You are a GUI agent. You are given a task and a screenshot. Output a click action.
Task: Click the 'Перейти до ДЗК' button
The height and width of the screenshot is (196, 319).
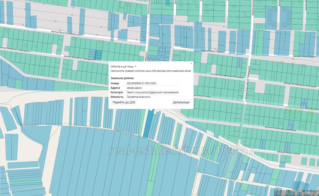point(124,103)
